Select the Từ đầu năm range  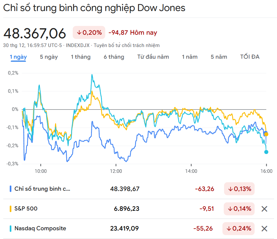pos(153,57)
